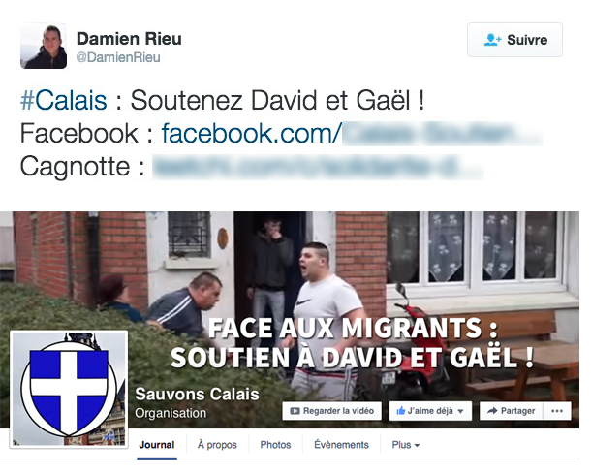
Task: Click the video camera icon
Action: click(295, 411)
